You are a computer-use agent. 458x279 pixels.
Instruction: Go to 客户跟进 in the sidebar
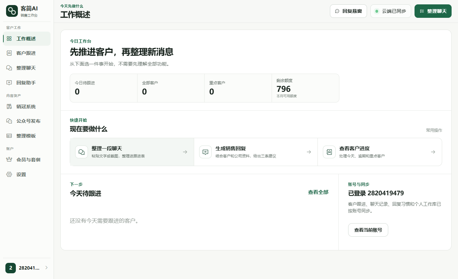pos(27,53)
